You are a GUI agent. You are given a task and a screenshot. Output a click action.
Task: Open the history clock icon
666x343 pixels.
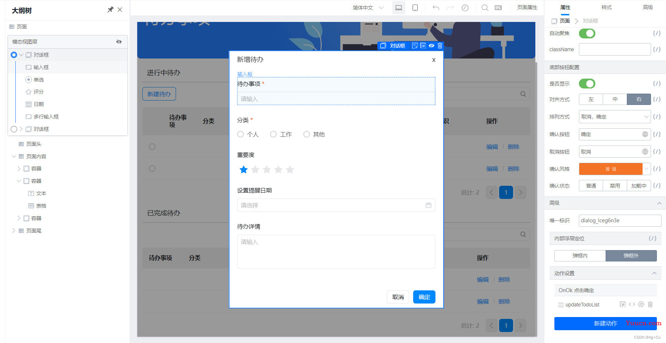tap(465, 8)
